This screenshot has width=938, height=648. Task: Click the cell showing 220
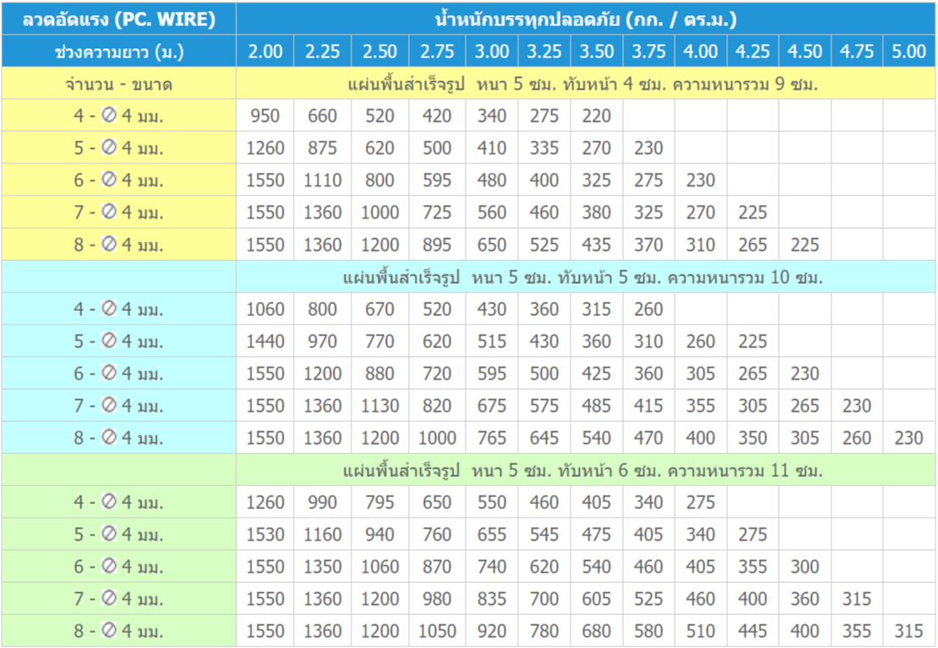(597, 115)
